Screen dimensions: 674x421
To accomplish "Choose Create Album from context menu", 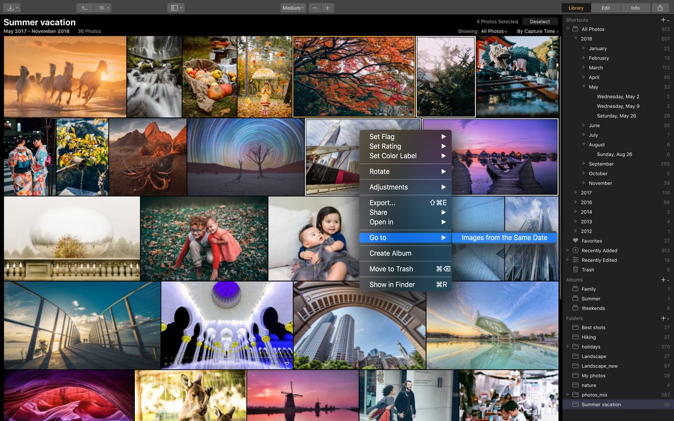I will [x=390, y=253].
